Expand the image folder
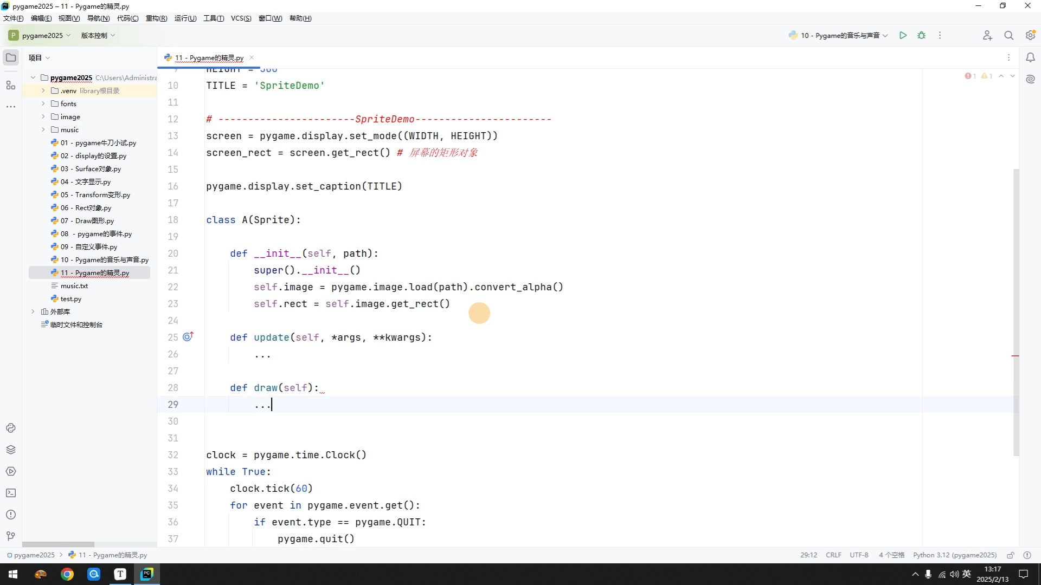The width and height of the screenshot is (1041, 585). pos(43,116)
